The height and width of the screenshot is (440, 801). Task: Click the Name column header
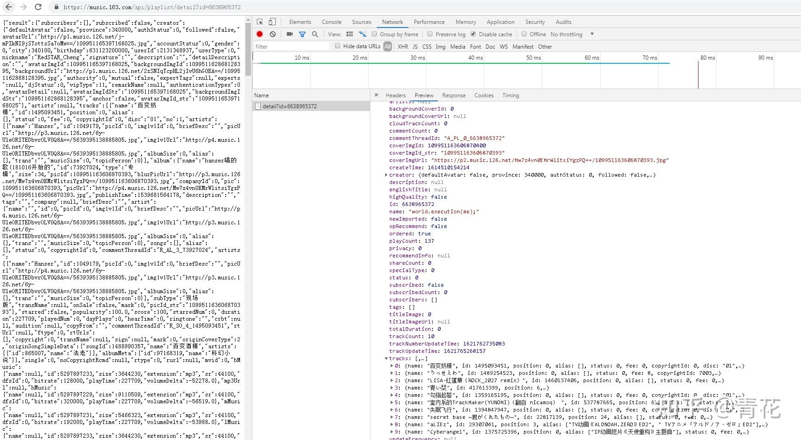tap(311, 95)
